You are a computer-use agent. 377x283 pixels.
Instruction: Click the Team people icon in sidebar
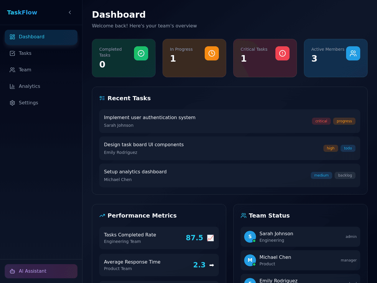pyautogui.click(x=12, y=70)
